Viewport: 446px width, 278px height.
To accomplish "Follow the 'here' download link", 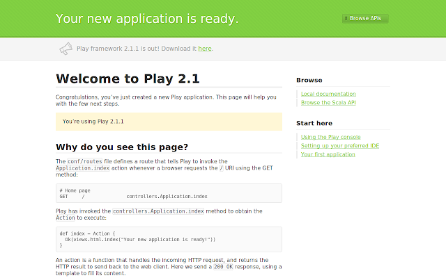I will point(205,49).
